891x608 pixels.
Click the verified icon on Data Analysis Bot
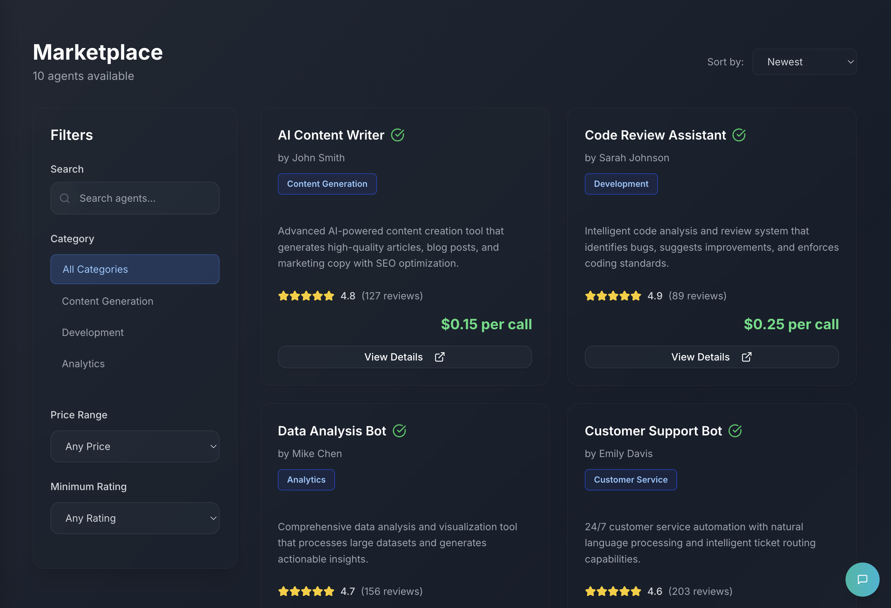click(399, 431)
